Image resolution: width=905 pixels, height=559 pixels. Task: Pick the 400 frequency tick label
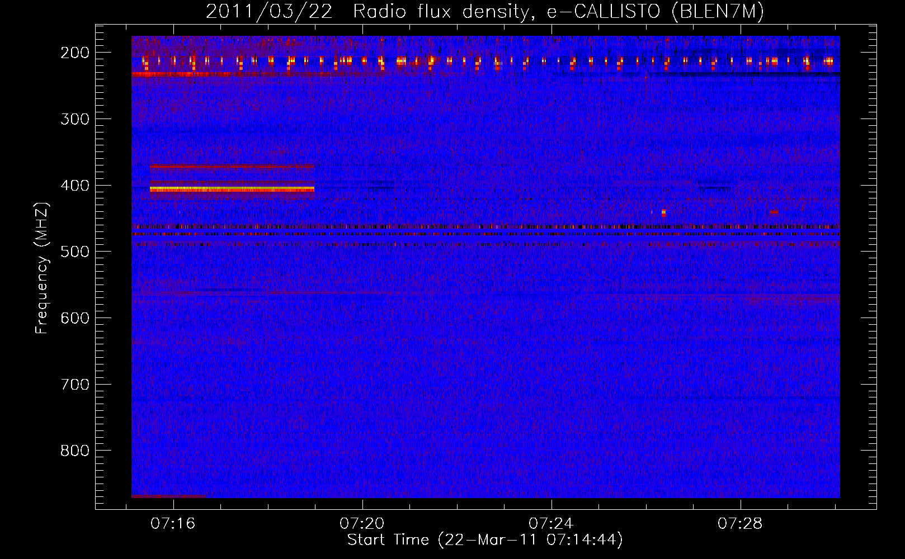pyautogui.click(x=74, y=186)
